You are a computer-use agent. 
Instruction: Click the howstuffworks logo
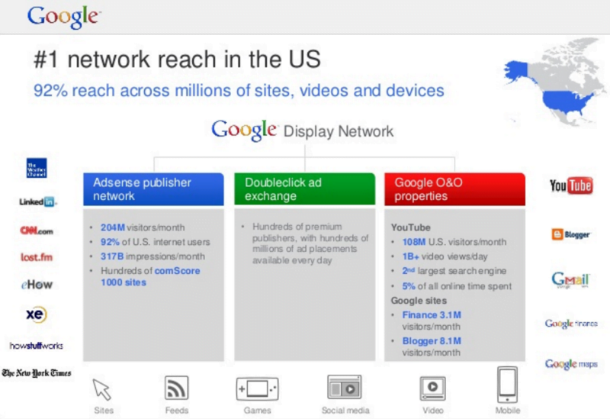point(36,346)
